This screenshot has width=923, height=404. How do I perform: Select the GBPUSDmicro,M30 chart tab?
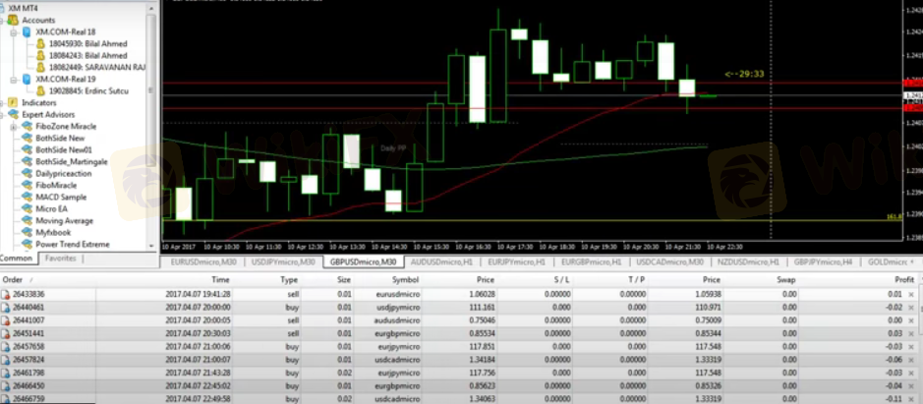click(x=363, y=262)
